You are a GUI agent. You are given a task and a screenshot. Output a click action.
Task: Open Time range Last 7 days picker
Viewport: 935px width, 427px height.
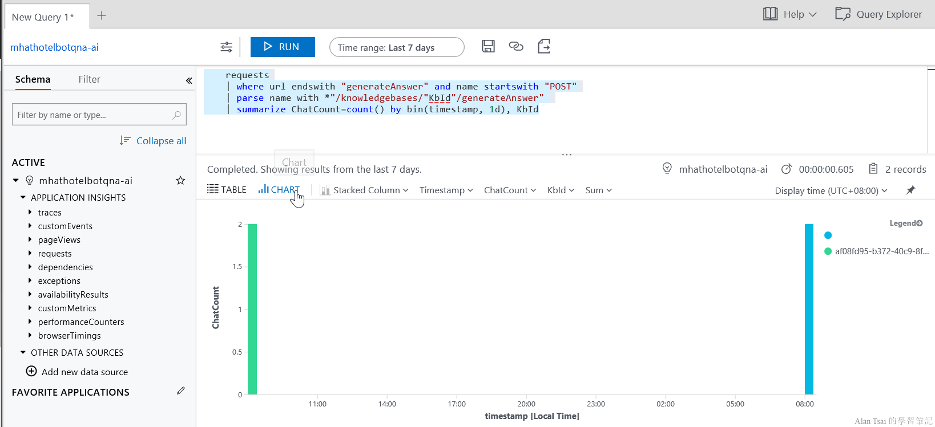coord(397,47)
